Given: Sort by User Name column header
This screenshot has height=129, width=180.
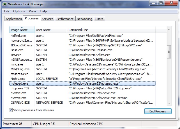Looking at the screenshot, I should click(x=51, y=30).
